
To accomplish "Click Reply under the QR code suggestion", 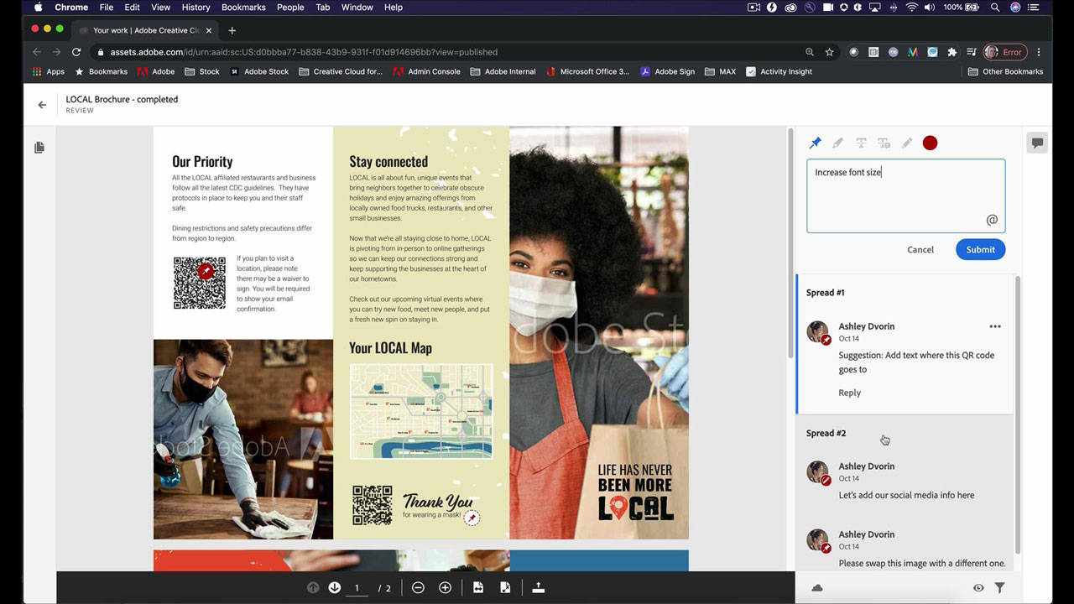I will [849, 393].
